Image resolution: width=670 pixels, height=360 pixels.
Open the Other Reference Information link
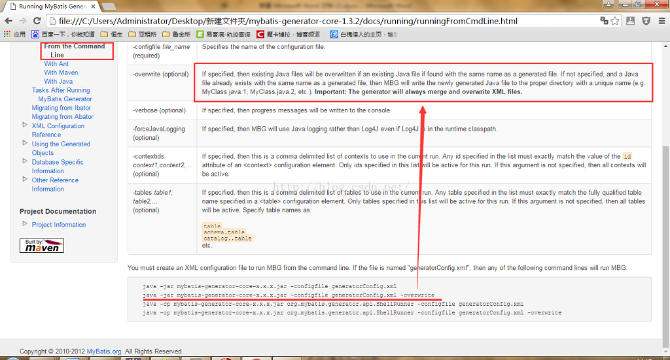[55, 184]
